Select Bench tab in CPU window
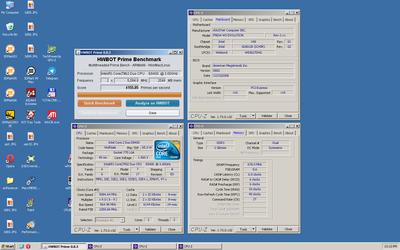Viewport: 400px width, 250px height. coord(161,133)
